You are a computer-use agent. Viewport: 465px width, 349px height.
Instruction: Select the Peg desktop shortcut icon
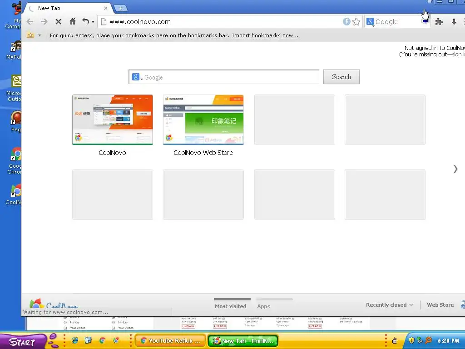point(15,121)
